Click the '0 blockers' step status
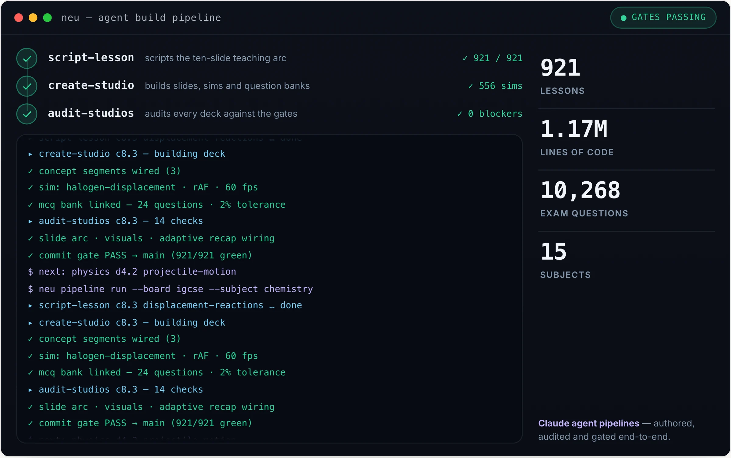This screenshot has width=731, height=458. coord(489,114)
